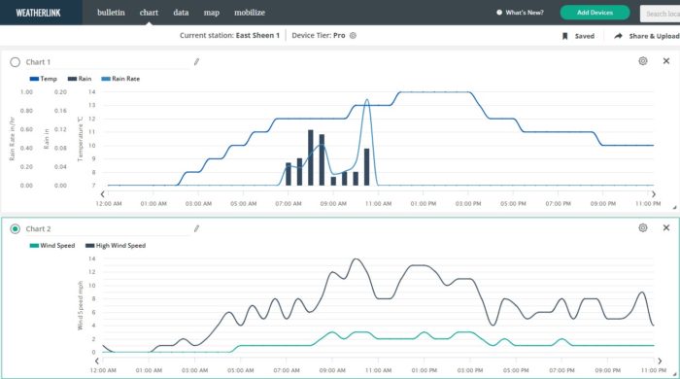This screenshot has width=680, height=379.
Task: Click the Share & Upload arrow icon
Action: pyautogui.click(x=618, y=36)
